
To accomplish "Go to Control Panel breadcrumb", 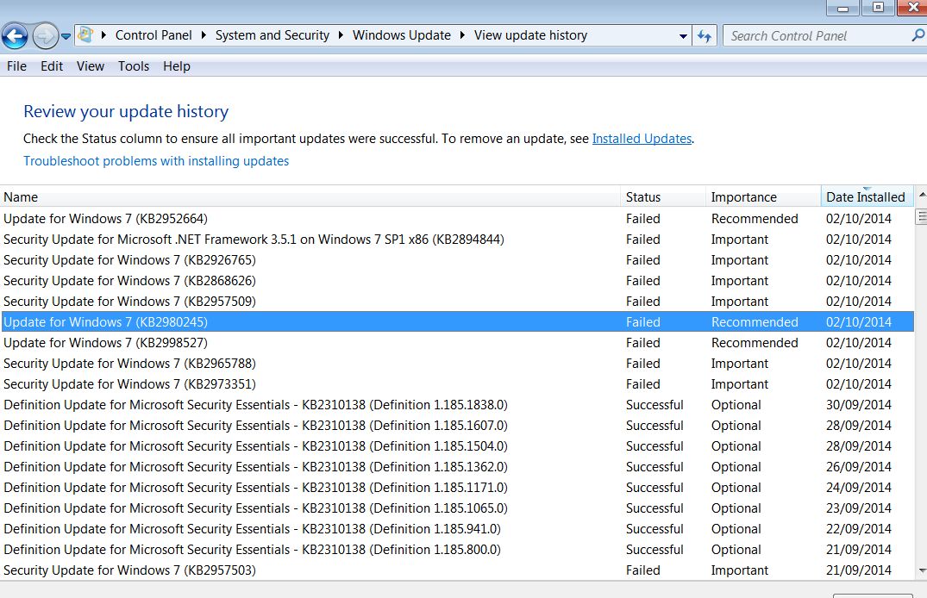I will [153, 35].
